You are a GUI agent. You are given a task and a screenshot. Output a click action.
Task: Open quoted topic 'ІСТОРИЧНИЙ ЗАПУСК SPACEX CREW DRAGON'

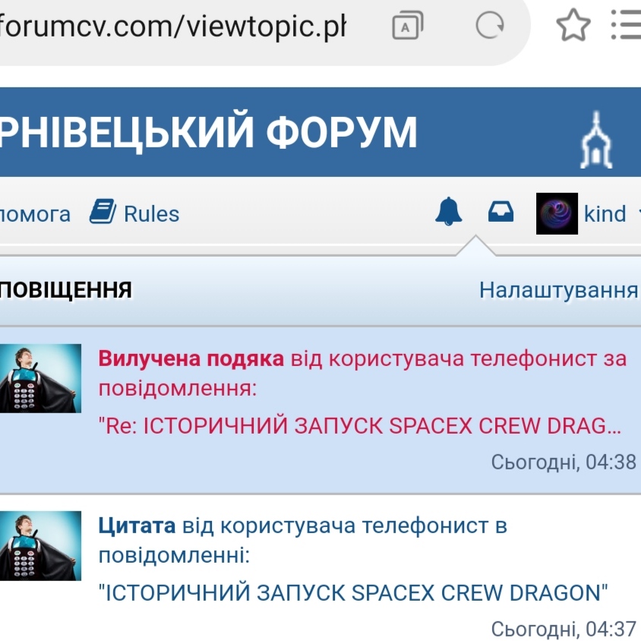(x=354, y=592)
